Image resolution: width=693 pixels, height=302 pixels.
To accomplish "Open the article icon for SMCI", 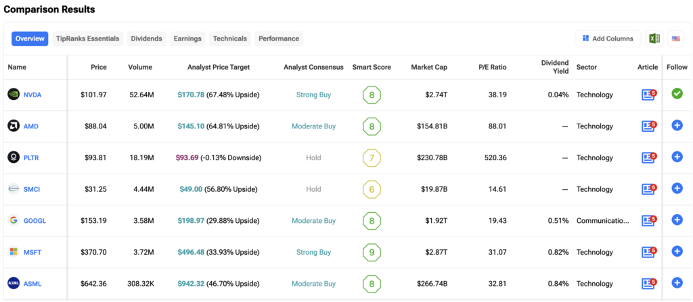I will 648,189.
